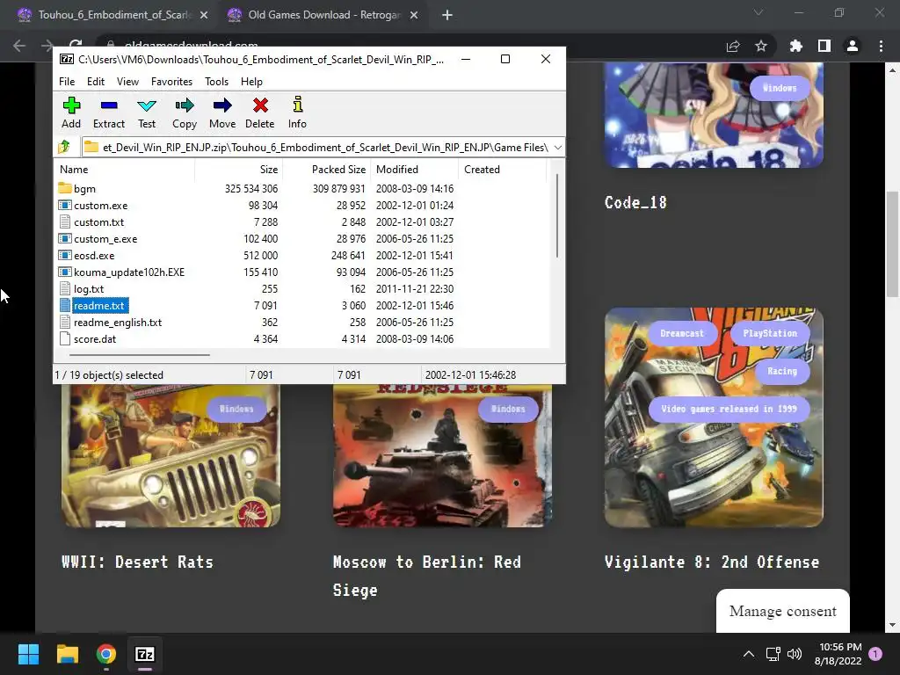Open the File menu in 7-Zip
Screen dimensions: 900x675
[x=67, y=82]
